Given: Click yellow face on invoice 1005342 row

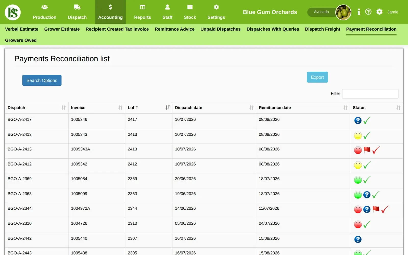Looking at the screenshot, I should tap(358, 165).
